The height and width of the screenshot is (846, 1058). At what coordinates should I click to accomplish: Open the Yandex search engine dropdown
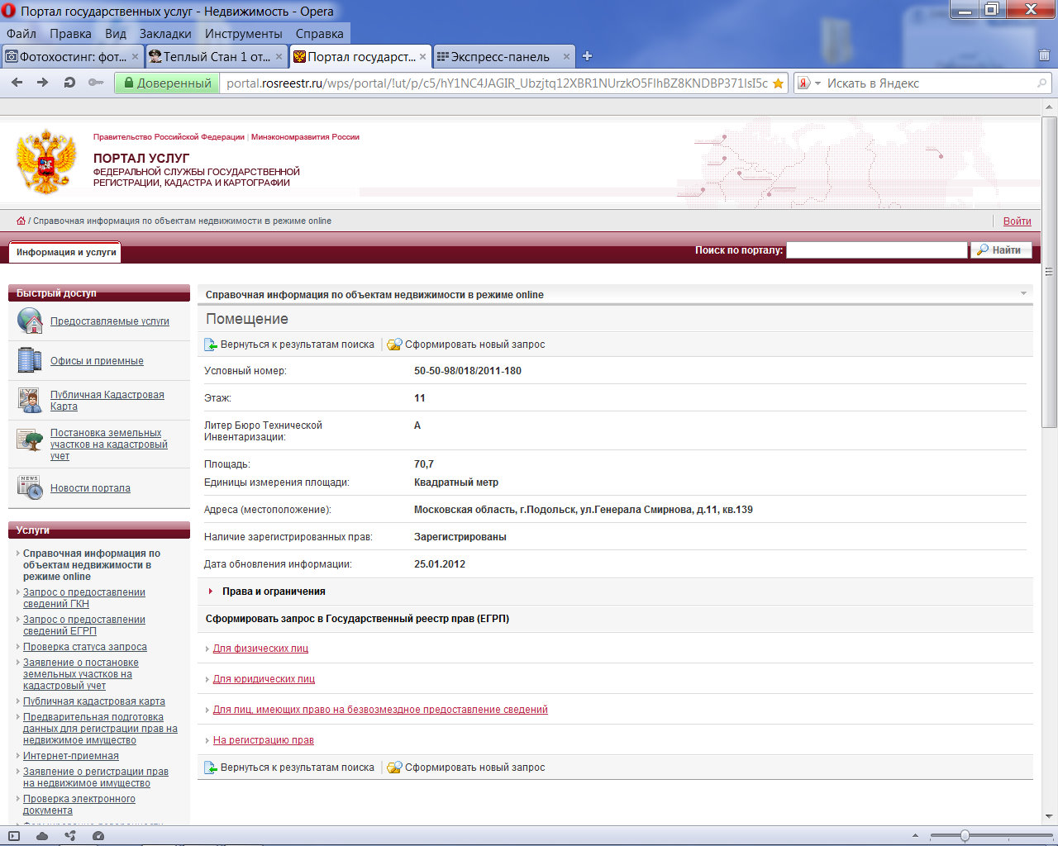[x=817, y=83]
